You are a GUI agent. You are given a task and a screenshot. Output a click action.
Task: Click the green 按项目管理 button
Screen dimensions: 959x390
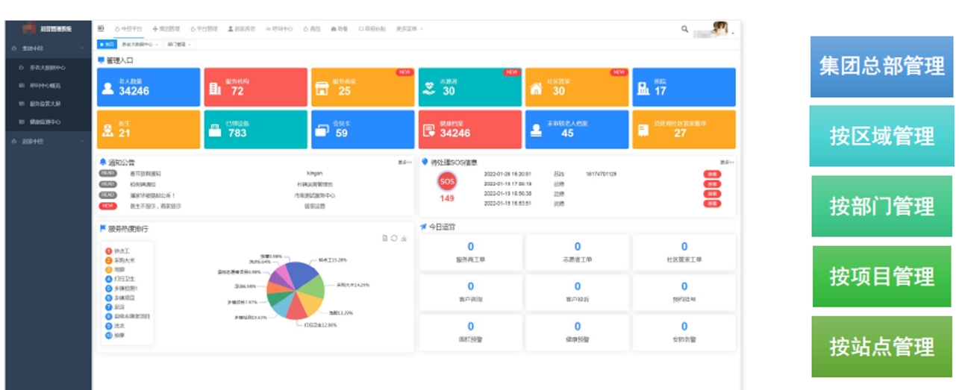coord(881,277)
